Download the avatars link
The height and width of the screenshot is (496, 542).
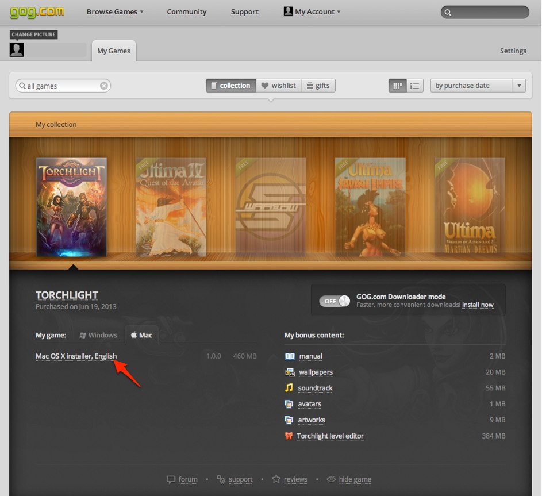pos(309,404)
